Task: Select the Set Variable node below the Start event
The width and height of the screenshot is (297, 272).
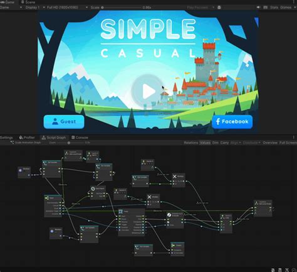Action: click(89, 234)
